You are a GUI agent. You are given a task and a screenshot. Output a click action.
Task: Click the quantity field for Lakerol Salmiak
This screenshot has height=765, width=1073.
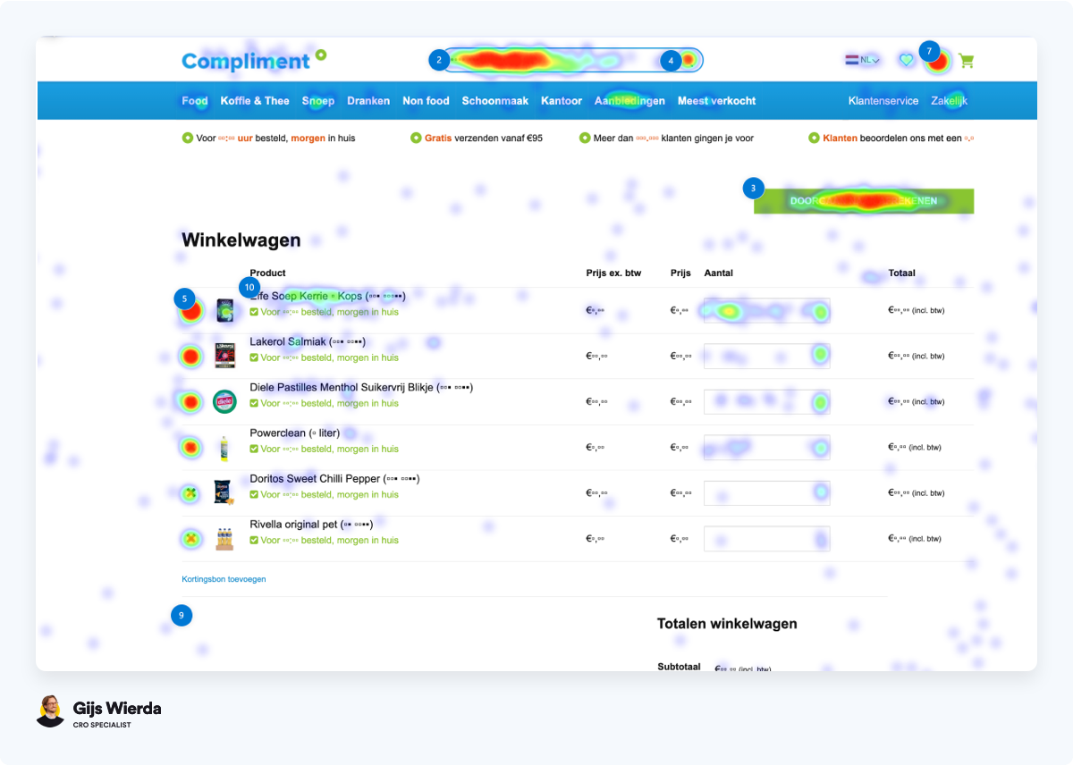pyautogui.click(x=767, y=356)
